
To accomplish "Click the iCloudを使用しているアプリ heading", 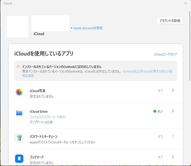I will [x=44, y=54].
